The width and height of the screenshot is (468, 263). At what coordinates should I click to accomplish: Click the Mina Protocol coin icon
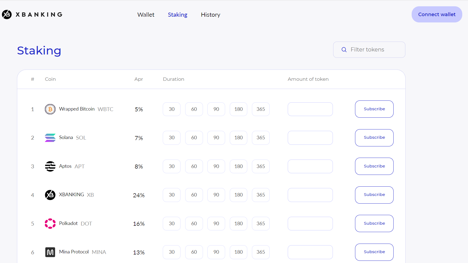[x=50, y=252]
